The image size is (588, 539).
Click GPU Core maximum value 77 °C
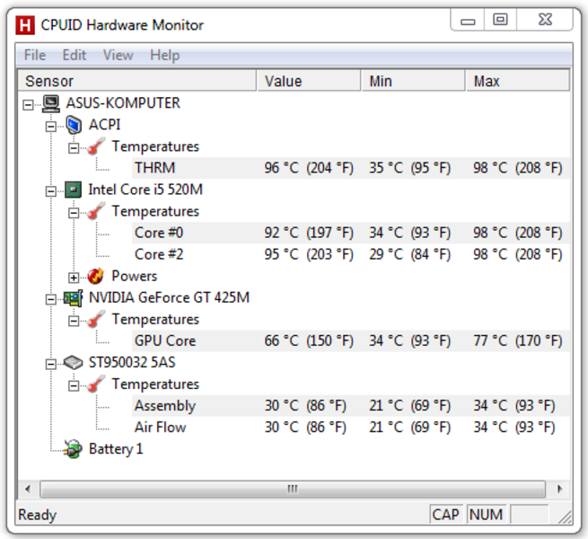tap(518, 340)
